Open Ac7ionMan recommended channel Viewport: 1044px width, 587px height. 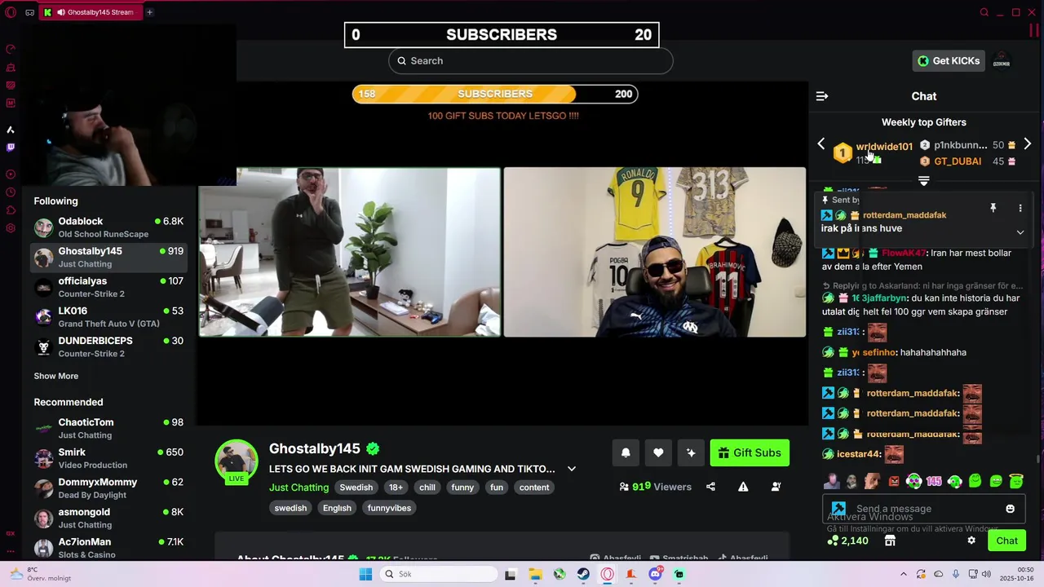(x=109, y=548)
